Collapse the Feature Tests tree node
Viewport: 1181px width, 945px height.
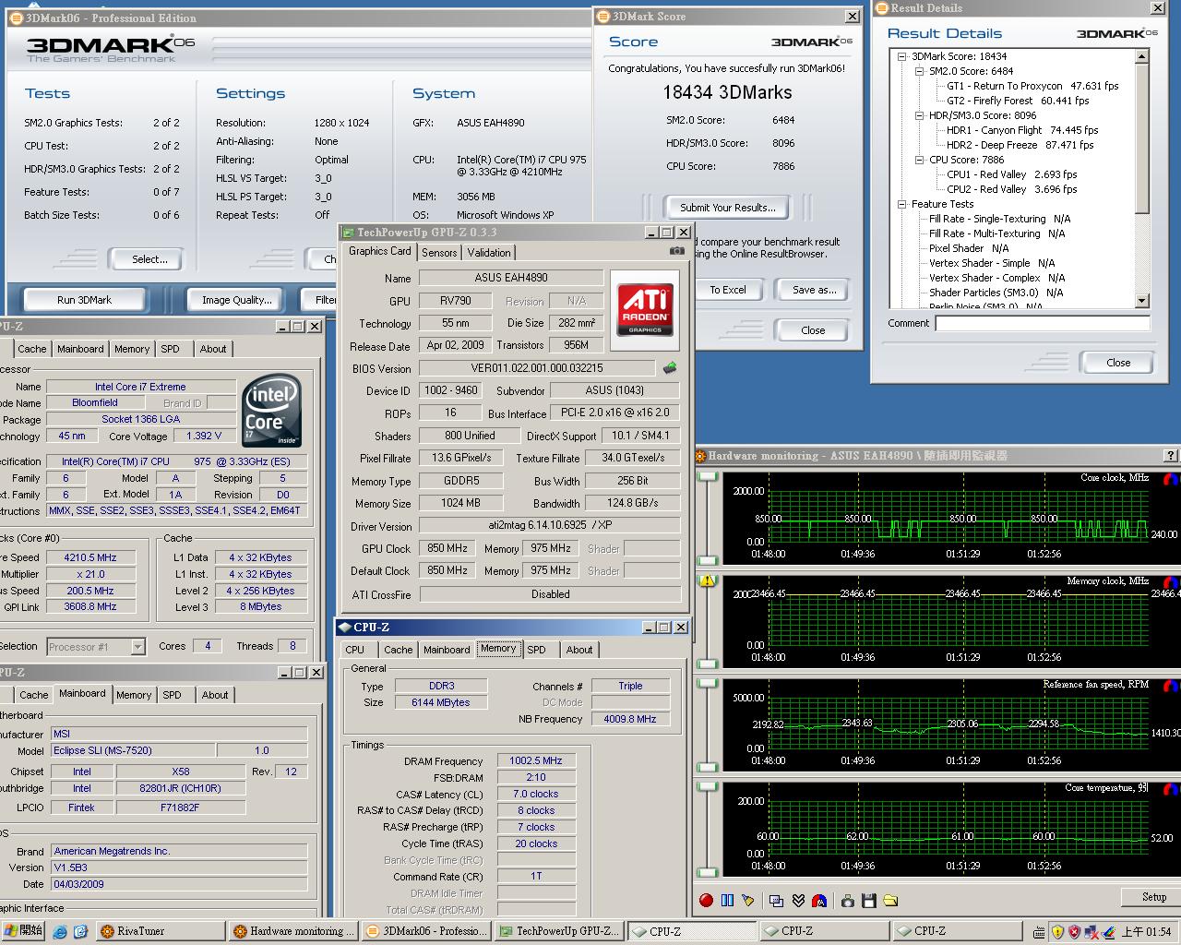click(902, 204)
